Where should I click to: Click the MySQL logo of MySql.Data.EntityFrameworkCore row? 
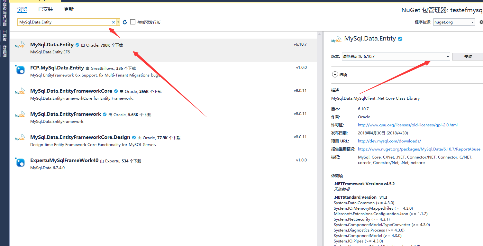pos(20,92)
